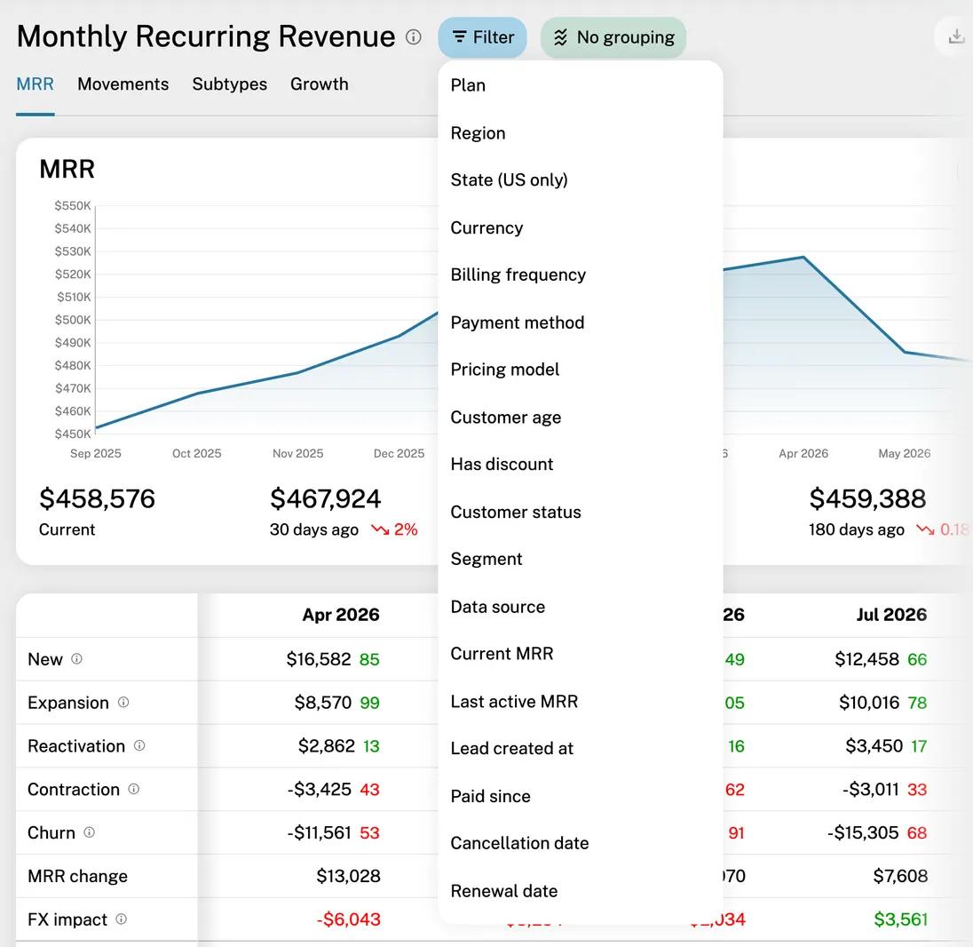Click Churn -$15,305 in Jul 2026
This screenshot has width=973, height=947.
point(863,832)
